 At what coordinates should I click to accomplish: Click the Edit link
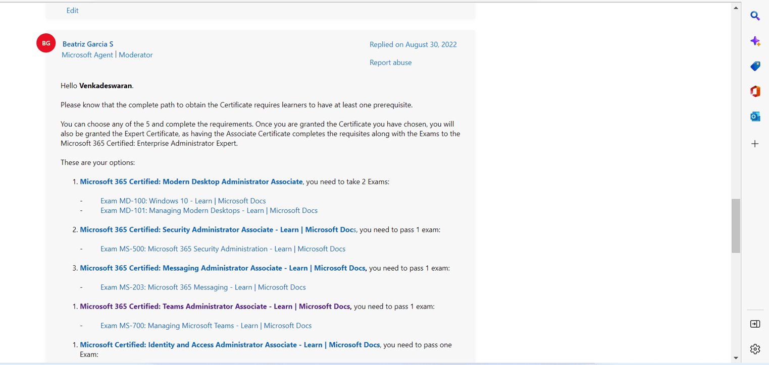(72, 10)
